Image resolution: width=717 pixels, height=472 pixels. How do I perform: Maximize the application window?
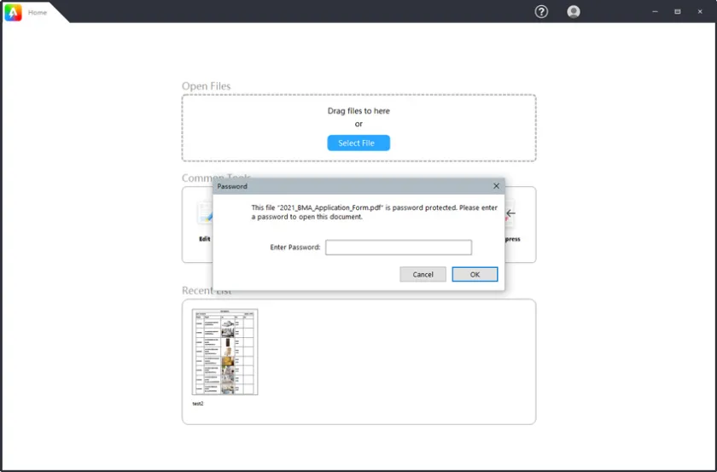pyautogui.click(x=678, y=12)
